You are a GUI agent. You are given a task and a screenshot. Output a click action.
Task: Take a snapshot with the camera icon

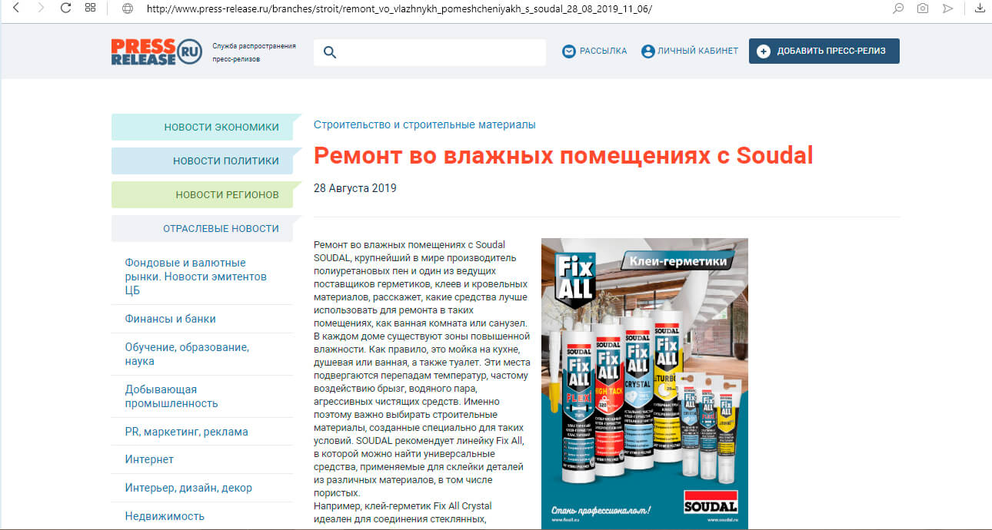pyautogui.click(x=922, y=8)
